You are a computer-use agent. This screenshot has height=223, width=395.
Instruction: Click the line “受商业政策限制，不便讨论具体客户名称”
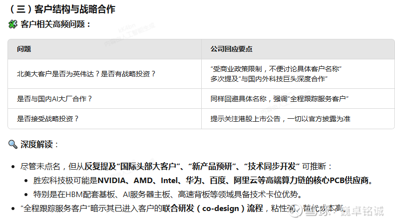pos(276,69)
